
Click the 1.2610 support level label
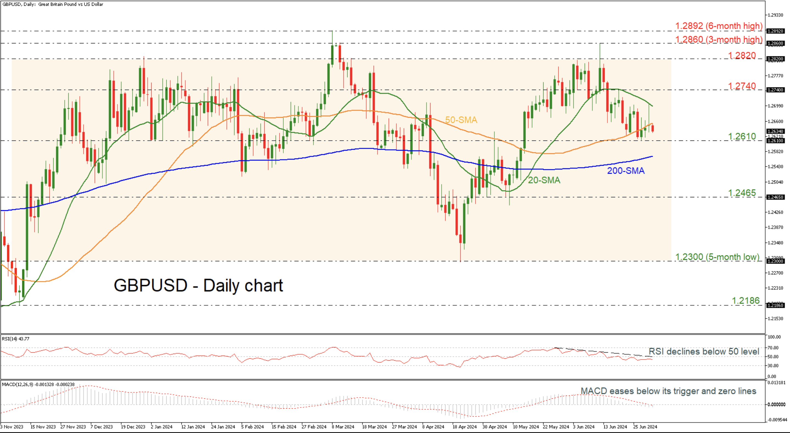(x=741, y=136)
